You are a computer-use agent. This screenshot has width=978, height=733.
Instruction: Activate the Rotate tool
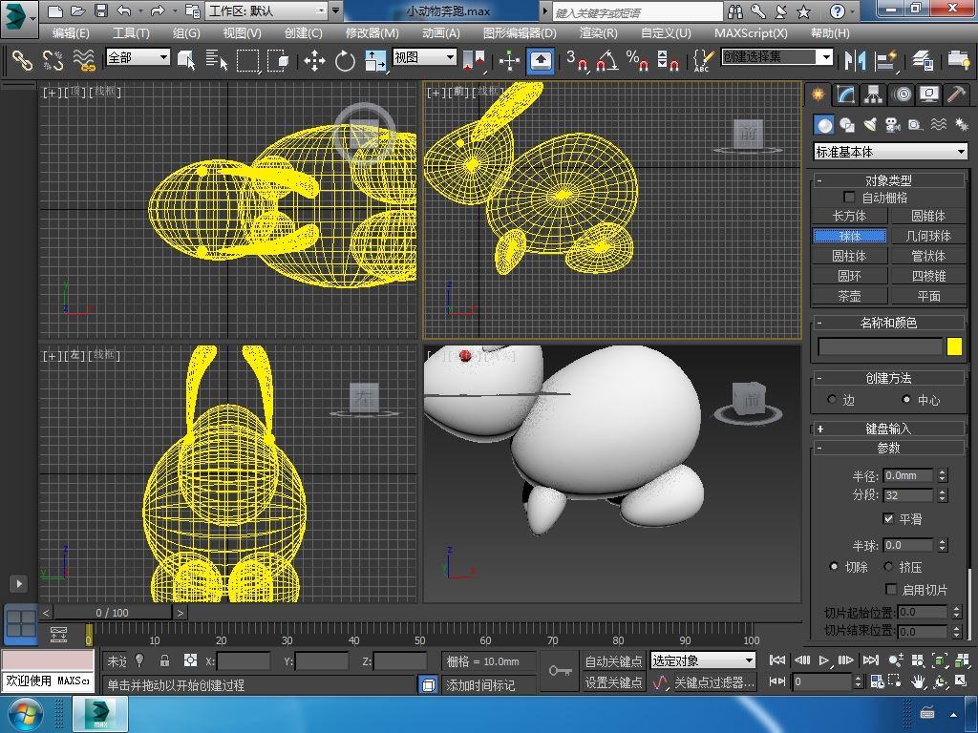(x=345, y=61)
